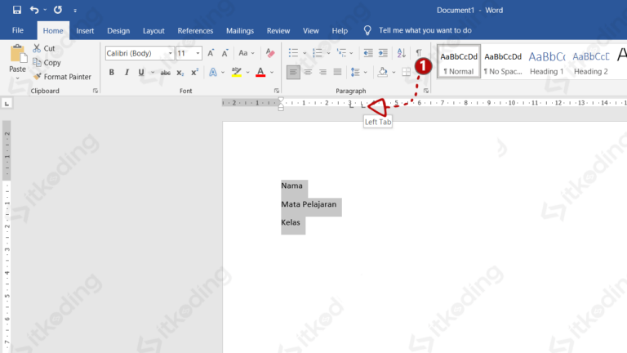Screen dimensions: 627x353
Task: Open the Clipboard pane launcher
Action: click(x=96, y=91)
